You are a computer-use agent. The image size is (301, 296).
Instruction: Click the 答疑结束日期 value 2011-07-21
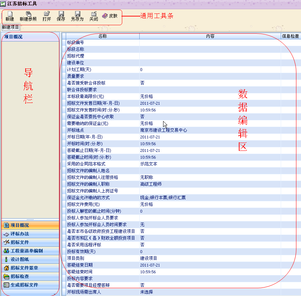coord(210,265)
